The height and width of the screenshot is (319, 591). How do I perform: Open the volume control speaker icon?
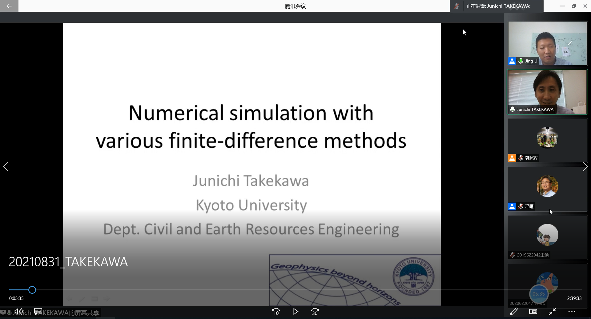tap(18, 312)
